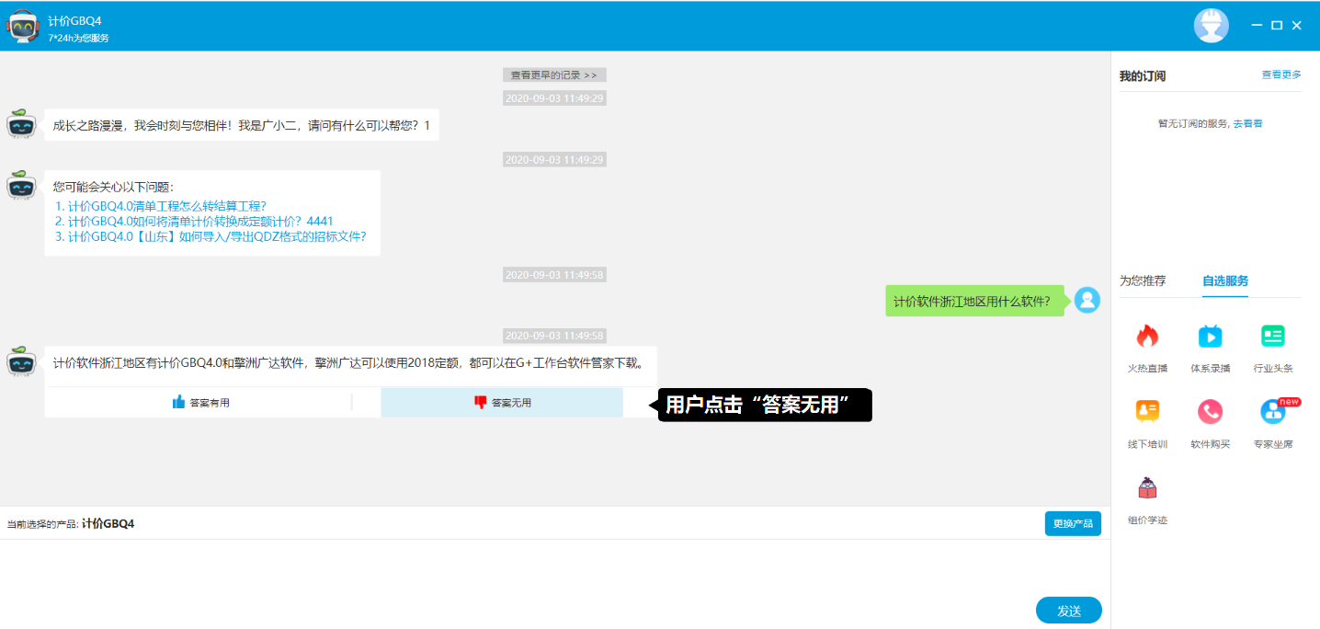This screenshot has width=1320, height=629.
Task: Open 查看更多 link in 我的订阅
Action: (1280, 75)
